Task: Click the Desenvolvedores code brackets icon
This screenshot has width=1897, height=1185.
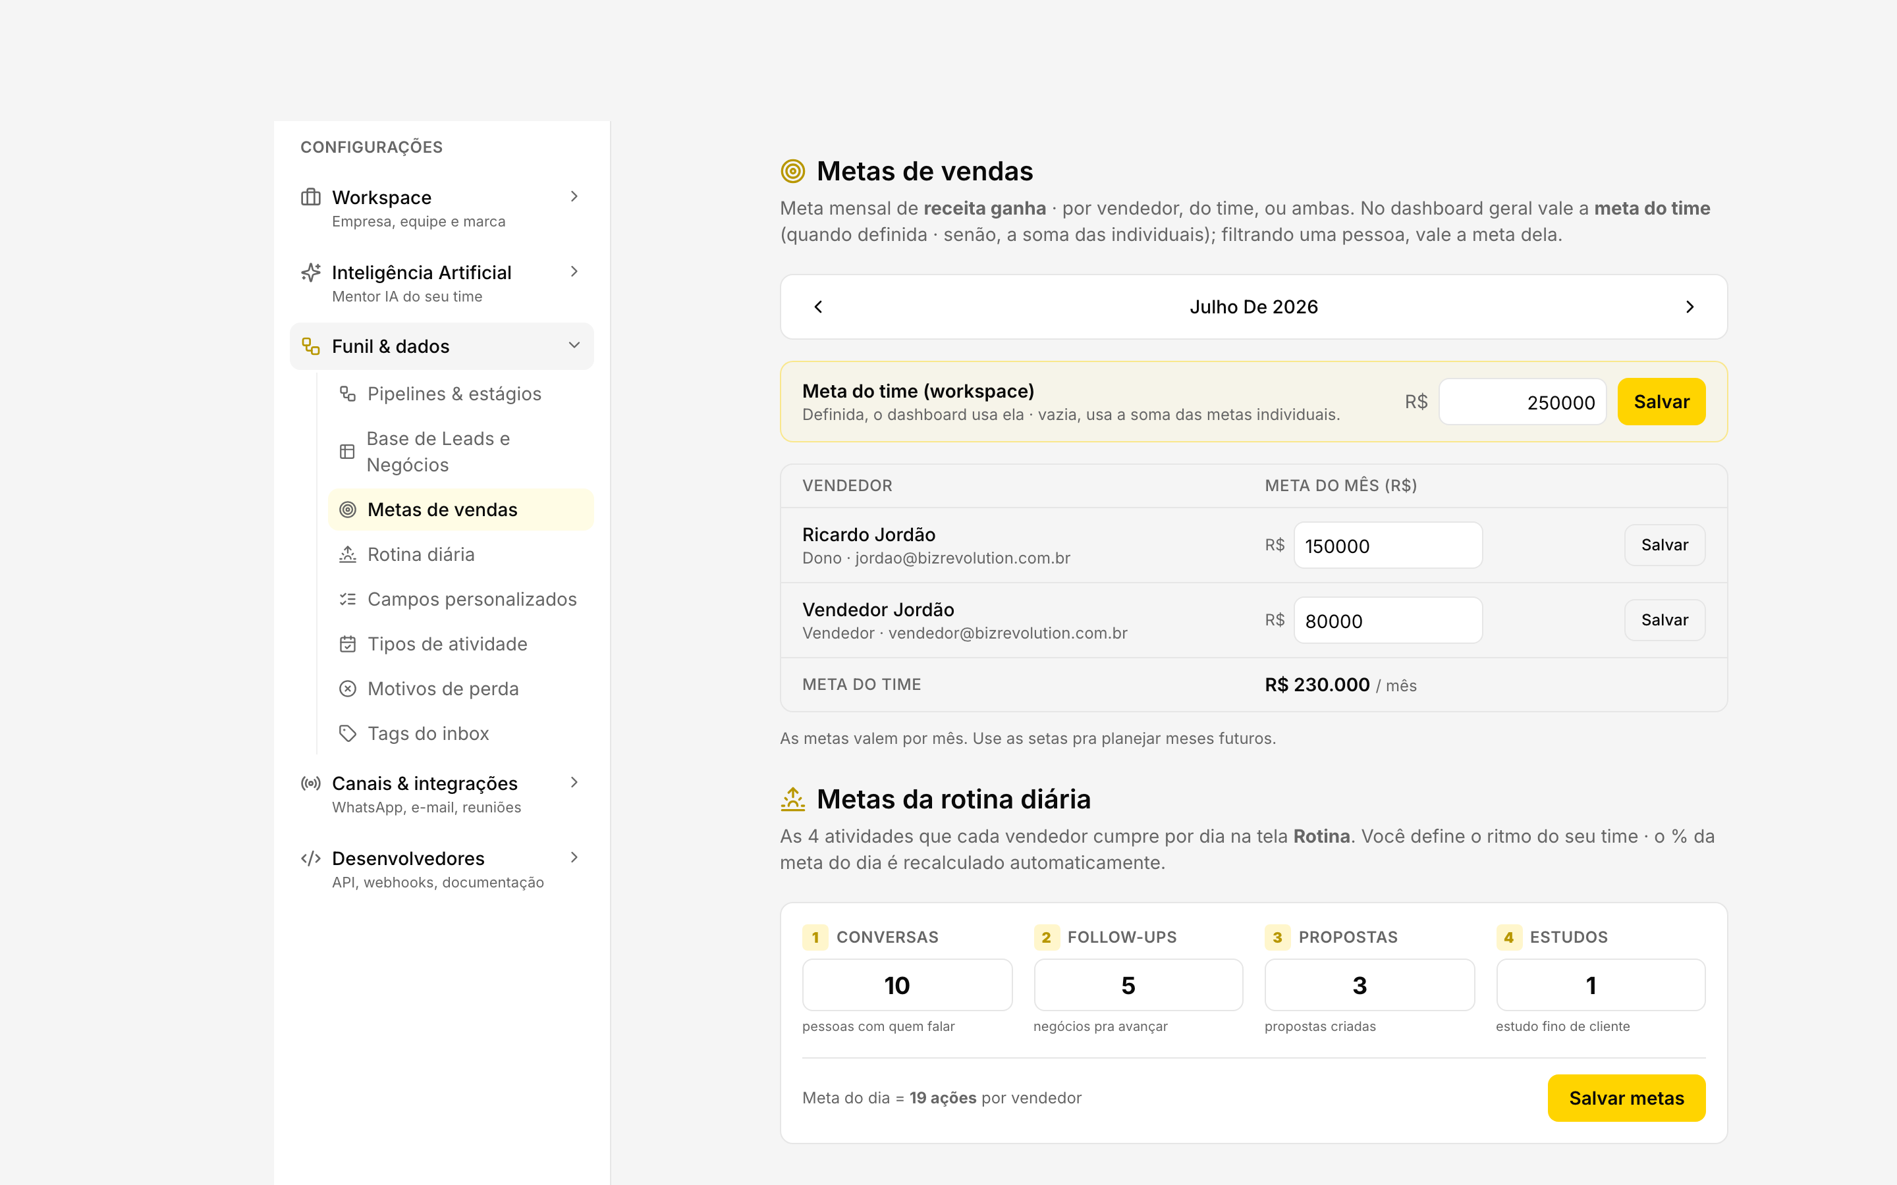Action: (310, 858)
